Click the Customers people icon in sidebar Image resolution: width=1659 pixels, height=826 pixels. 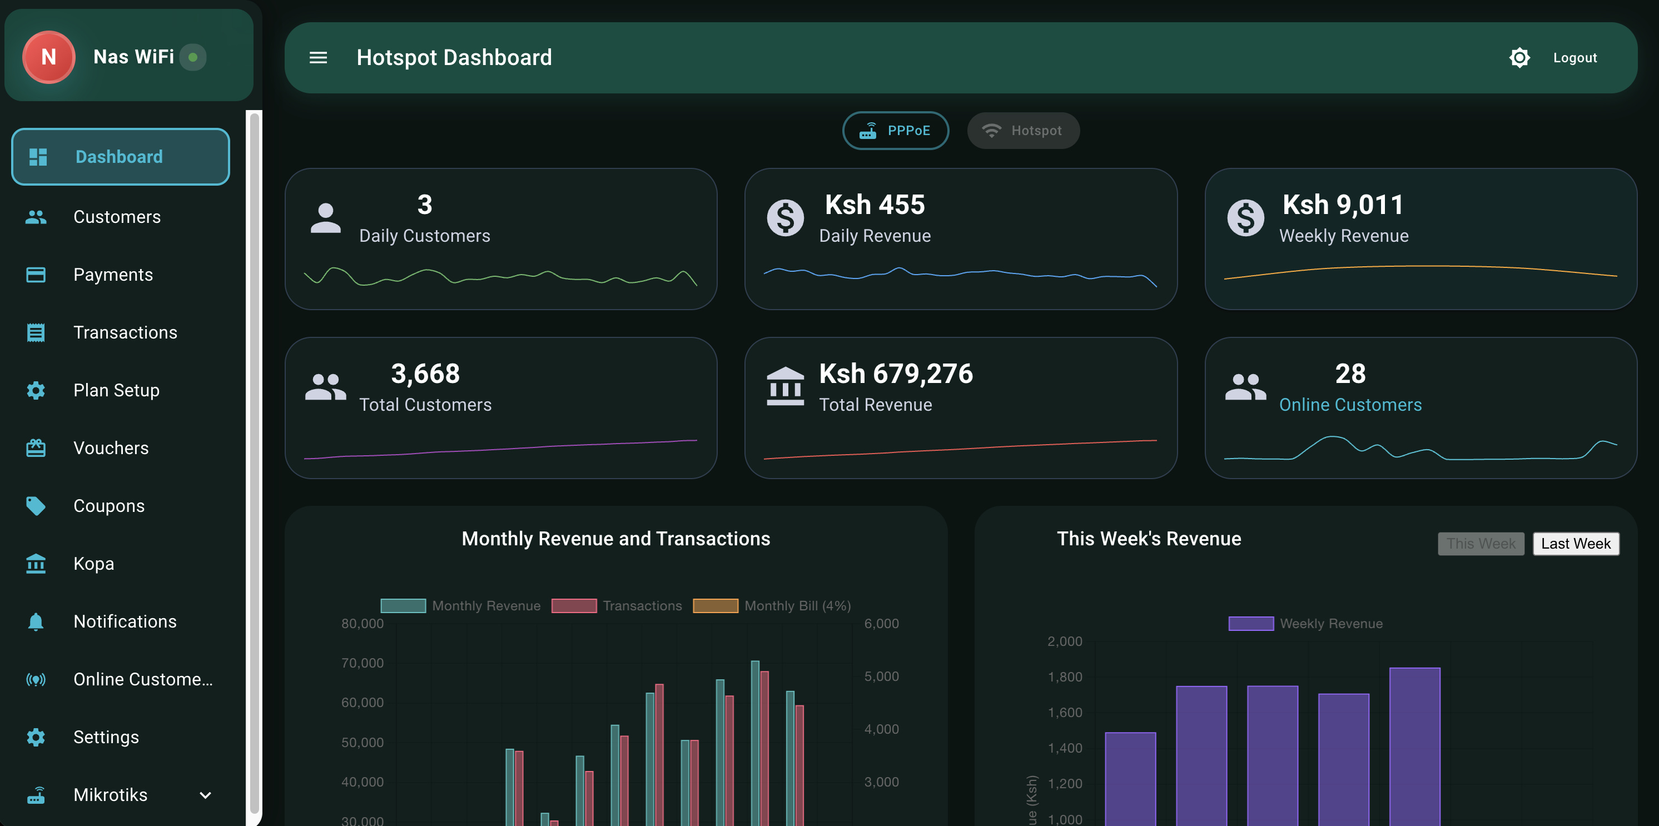pyautogui.click(x=36, y=217)
